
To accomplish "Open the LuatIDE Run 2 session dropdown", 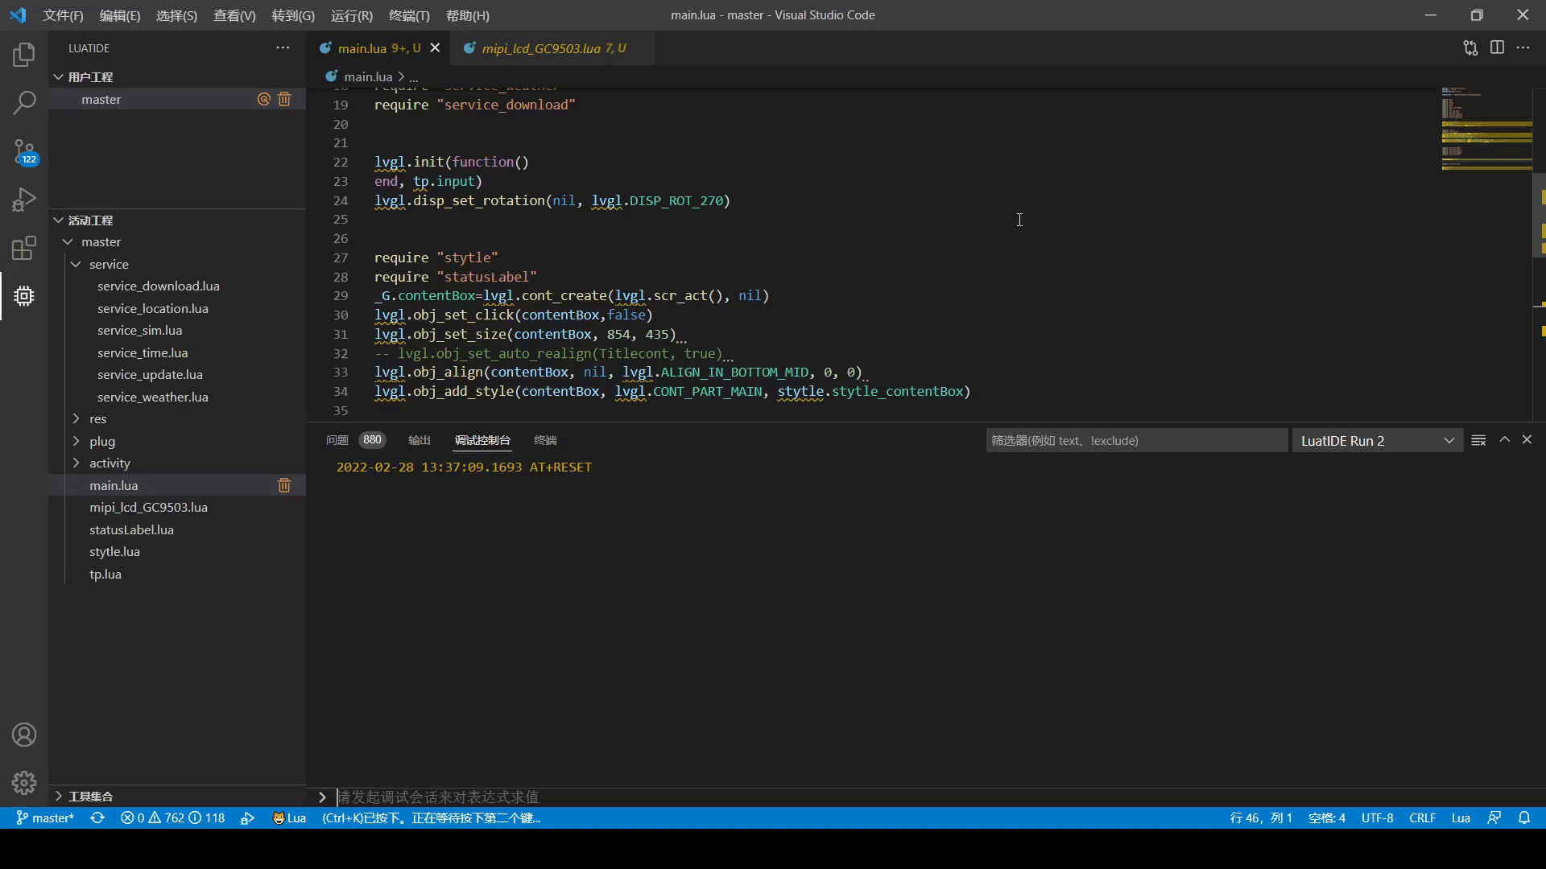I will click(x=1378, y=440).
